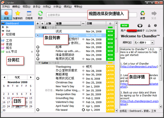Select the U.S.节日 collection
164x118 pixels.
tap(11, 52)
